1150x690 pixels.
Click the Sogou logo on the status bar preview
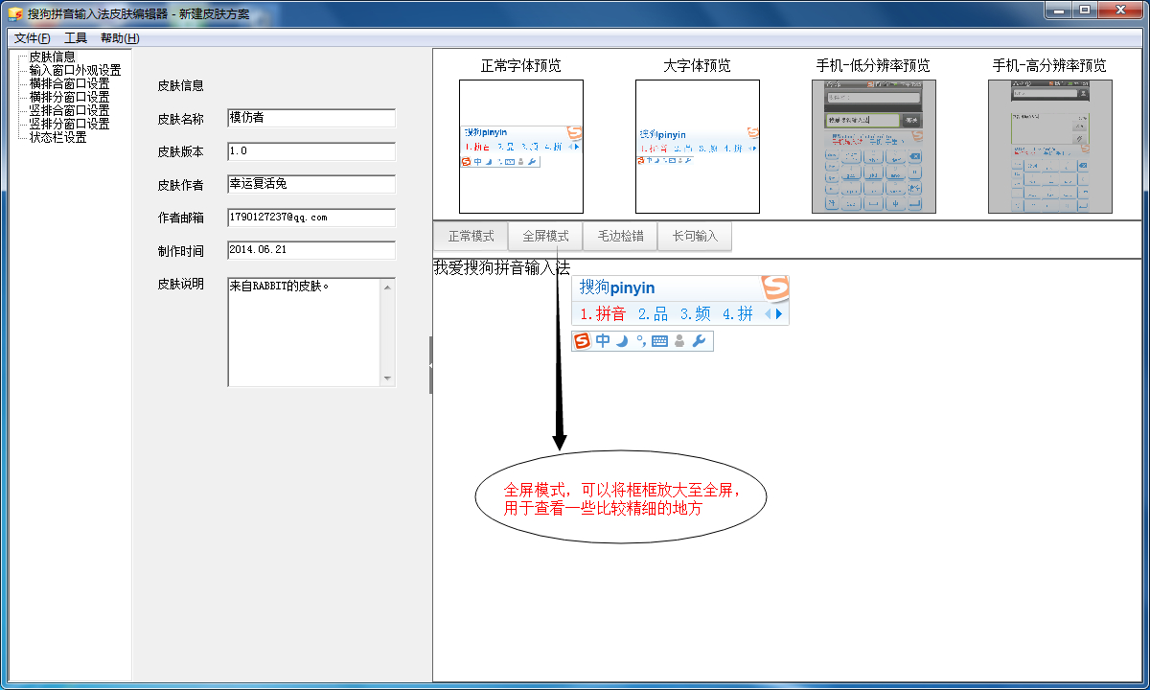click(x=582, y=341)
